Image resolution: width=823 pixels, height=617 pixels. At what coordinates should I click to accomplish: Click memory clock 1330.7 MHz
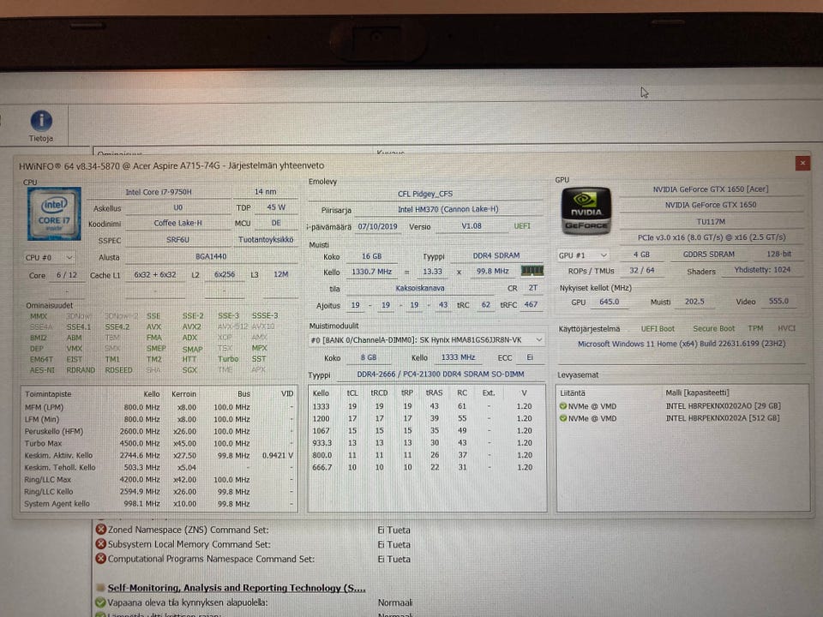371,272
